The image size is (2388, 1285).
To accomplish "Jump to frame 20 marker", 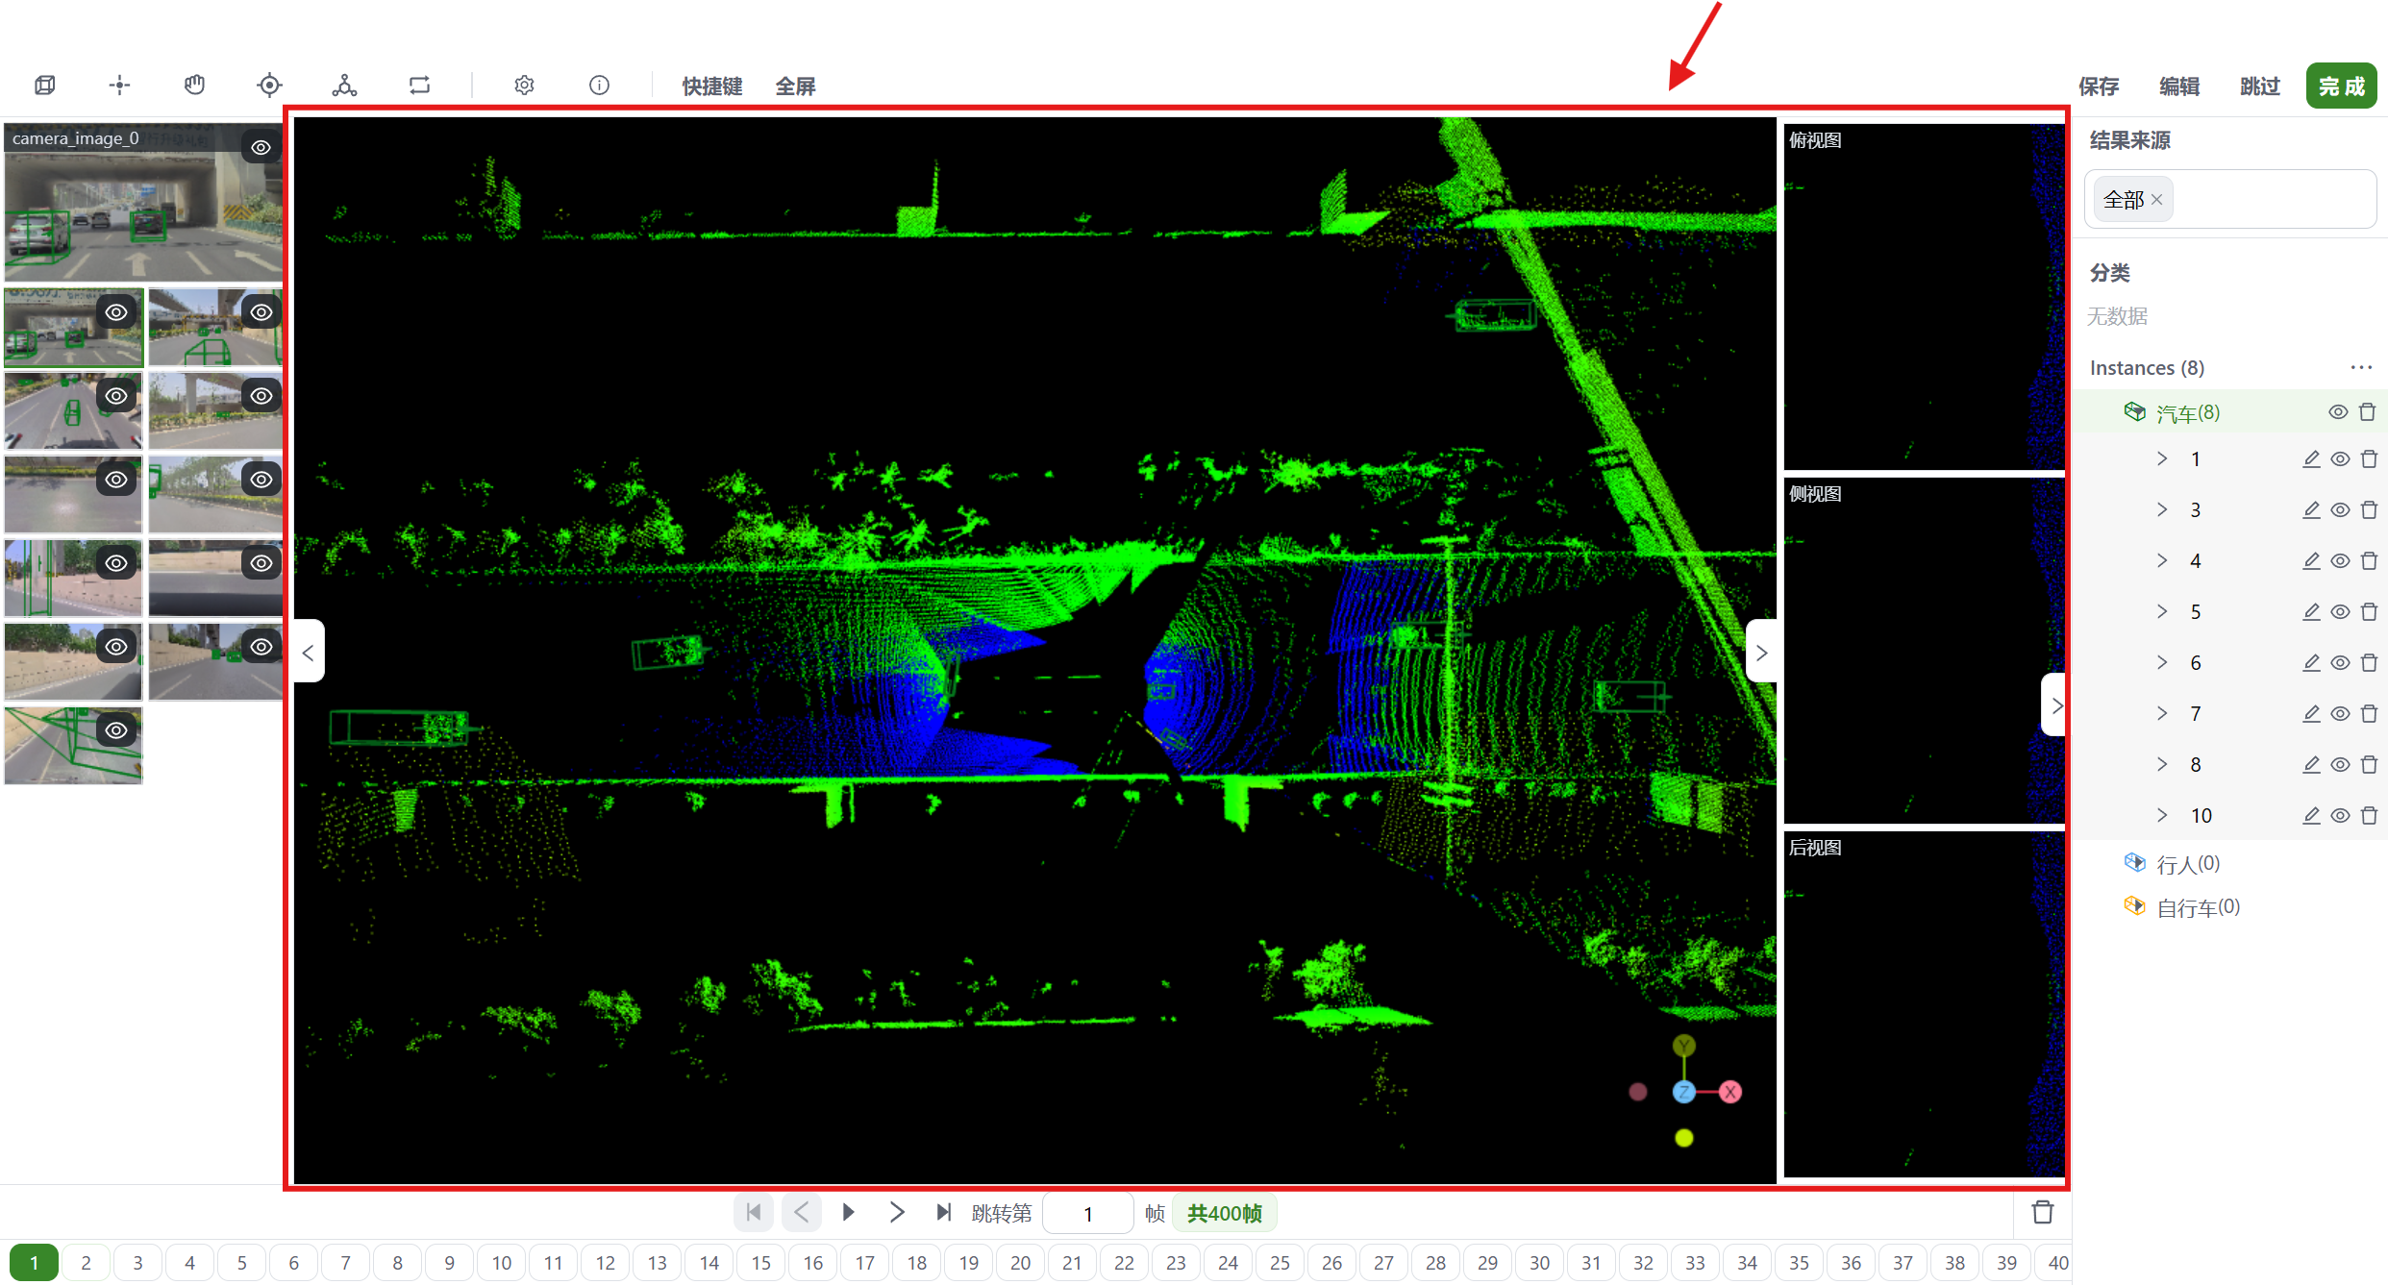I will (1021, 1263).
